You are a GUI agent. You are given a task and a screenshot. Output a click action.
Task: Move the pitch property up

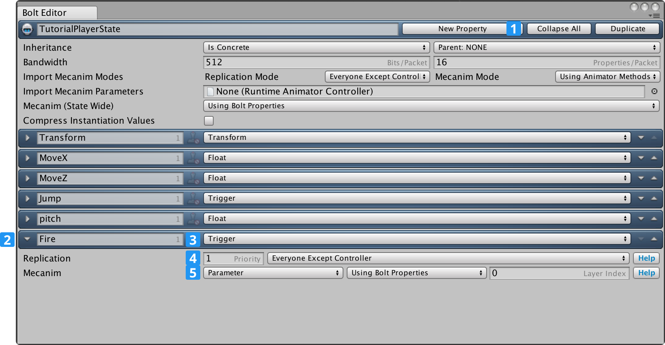click(x=654, y=219)
